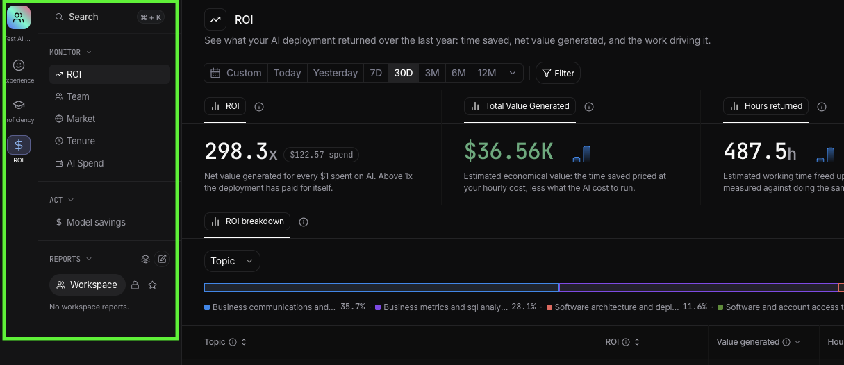Click the info icon next to Total Value Generated
The width and height of the screenshot is (844, 365).
(x=589, y=107)
